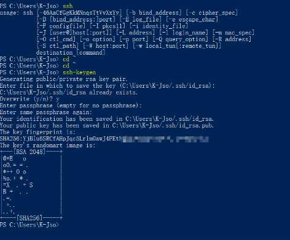This screenshot has height=240, width=290.
Task: Click the letter S inside the randomart image
Action: pos(31,185)
